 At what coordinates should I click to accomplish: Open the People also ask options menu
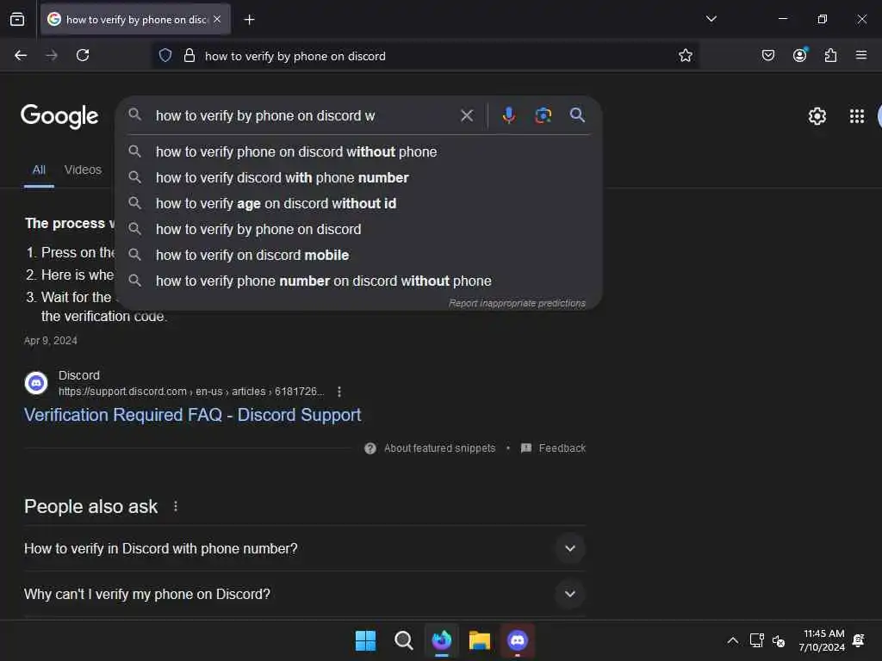pos(176,506)
